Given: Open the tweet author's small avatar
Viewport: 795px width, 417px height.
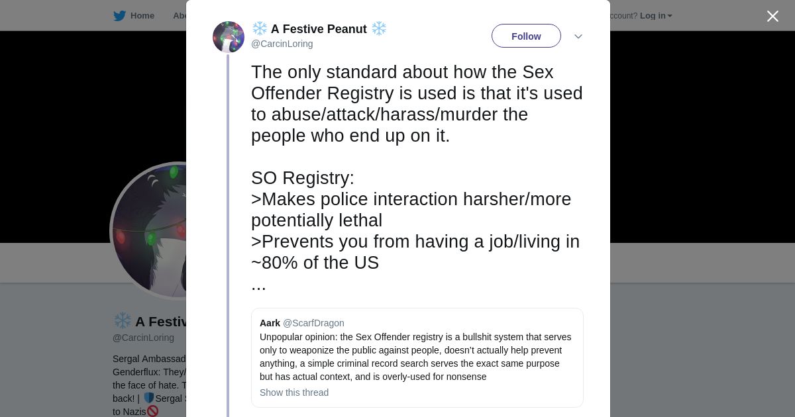Looking at the screenshot, I should 229,37.
